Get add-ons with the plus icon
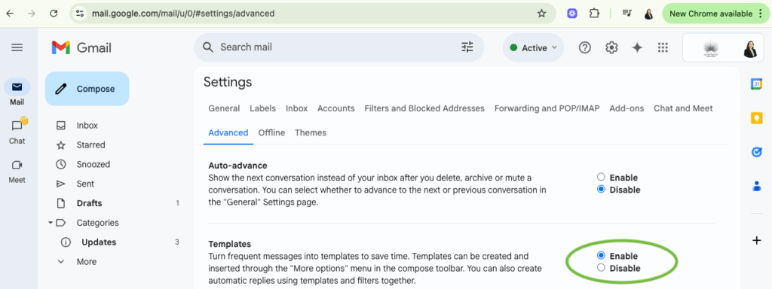772x289 pixels. click(756, 240)
